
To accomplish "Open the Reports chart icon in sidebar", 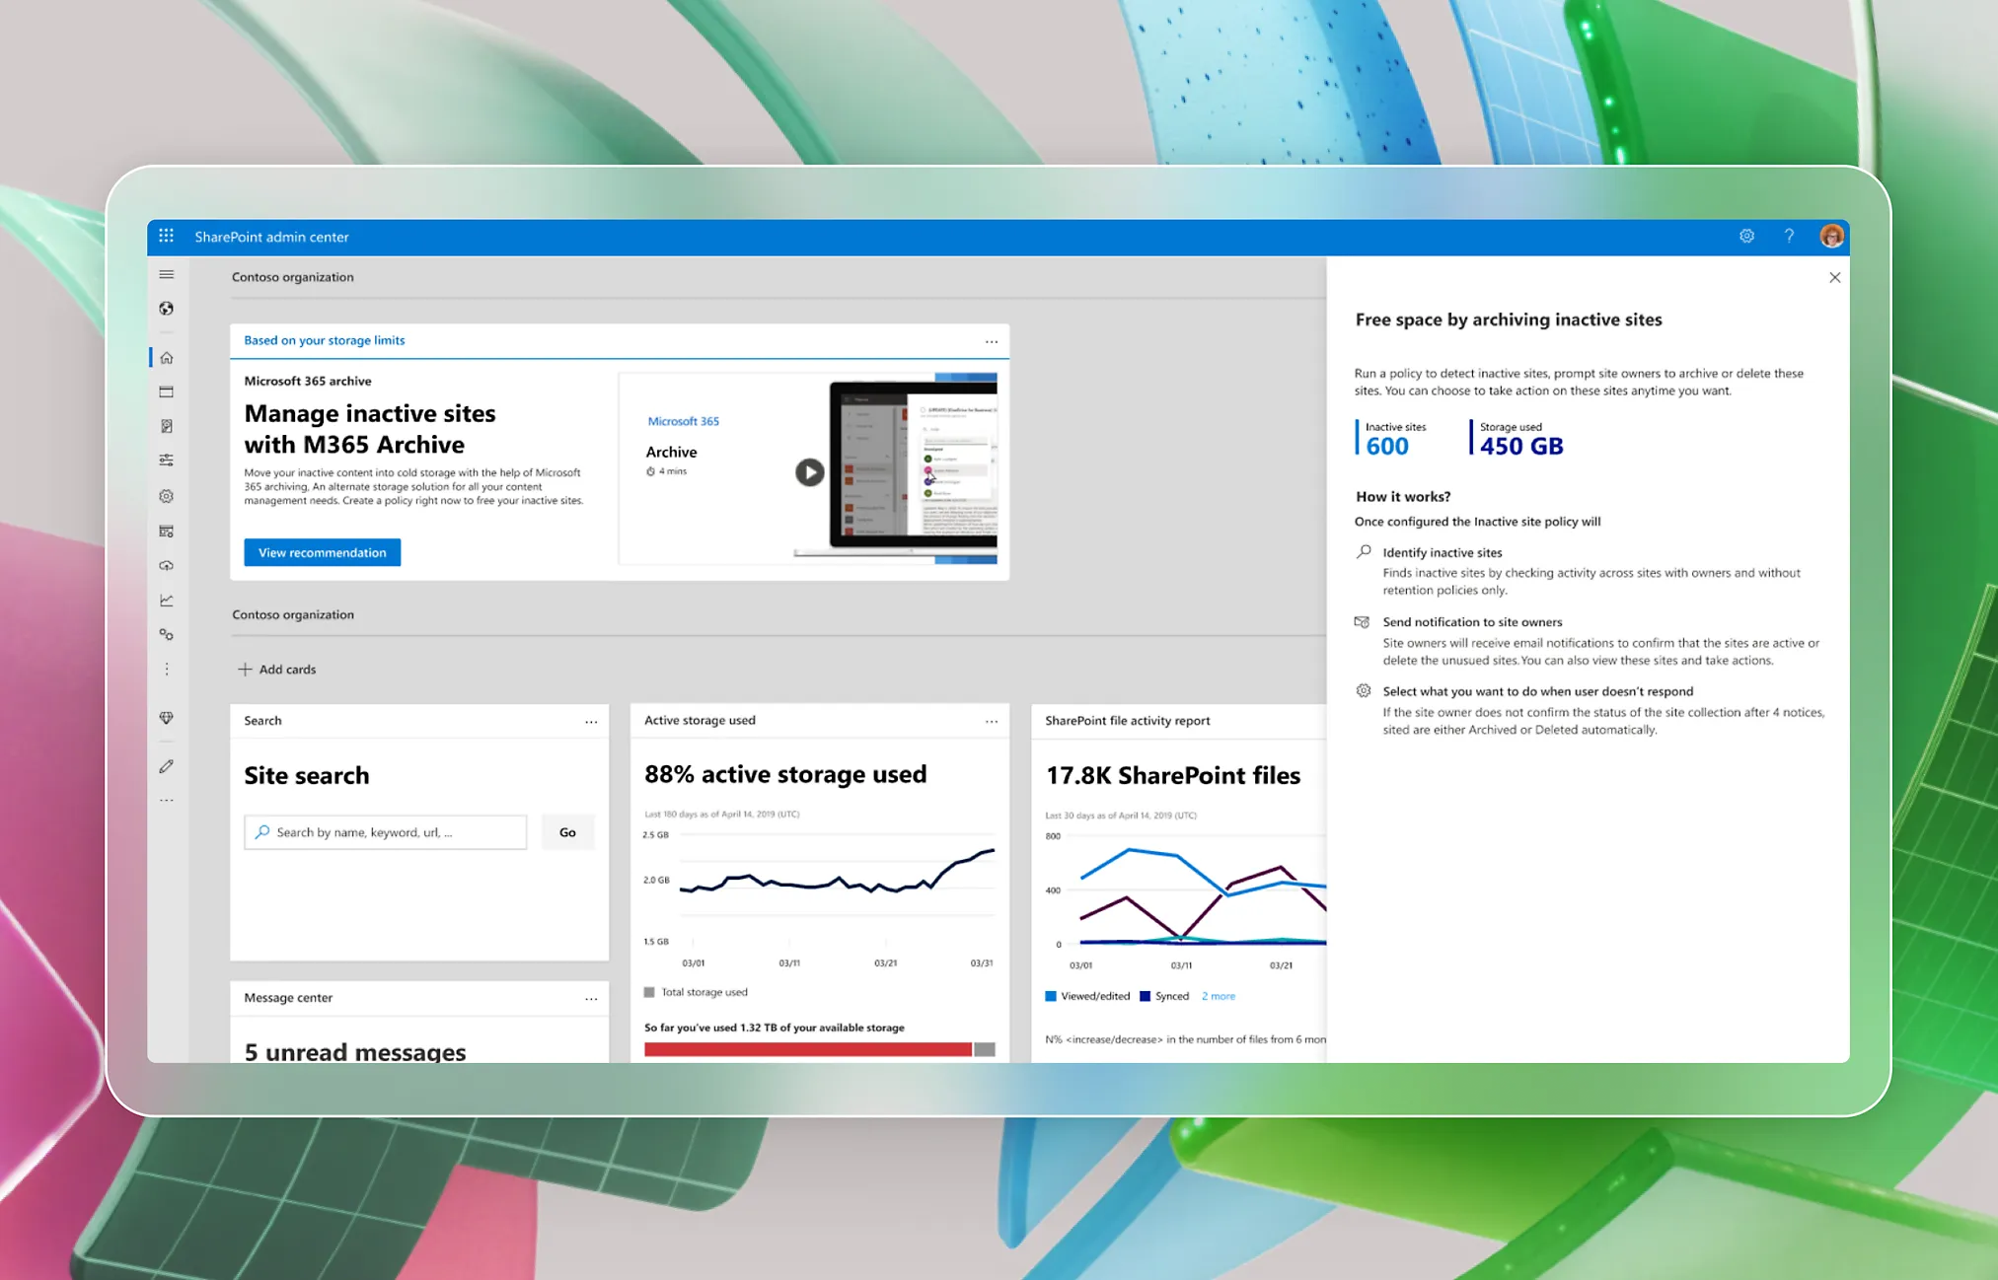I will pyautogui.click(x=166, y=601).
